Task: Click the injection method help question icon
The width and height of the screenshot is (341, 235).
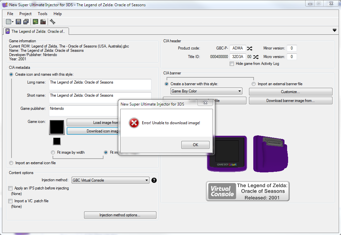Action: click(154, 180)
